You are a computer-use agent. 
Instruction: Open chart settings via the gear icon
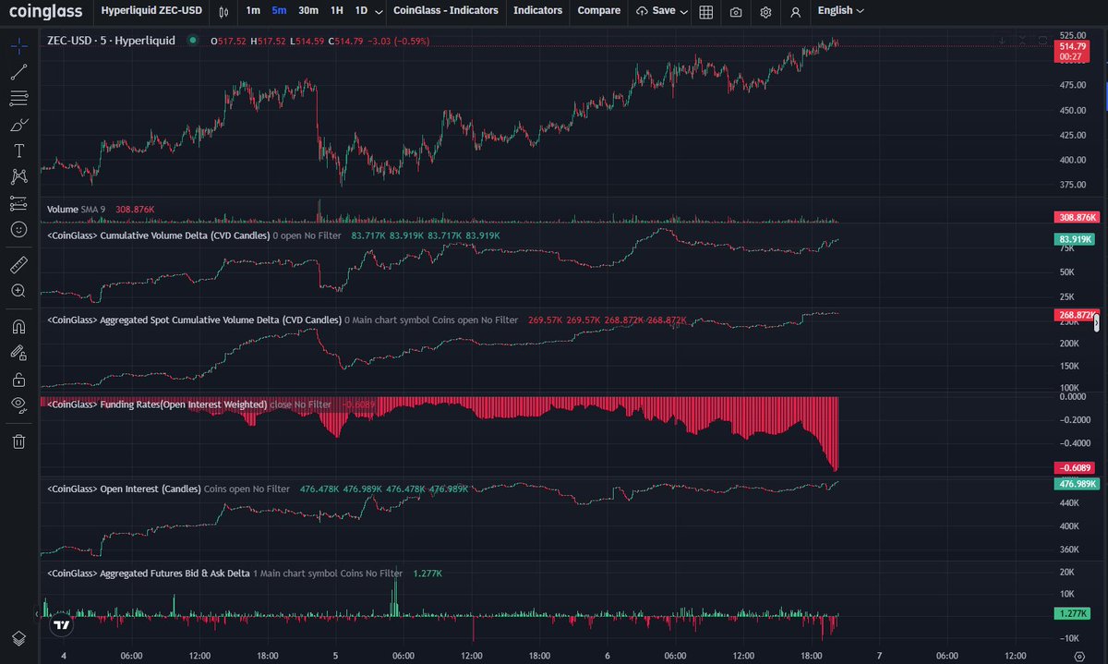click(x=764, y=12)
